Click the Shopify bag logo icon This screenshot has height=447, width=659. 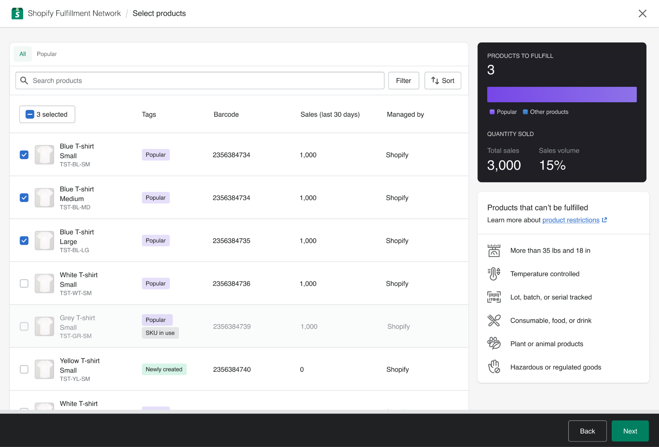17,13
